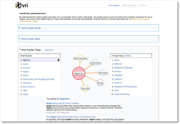
Task: Click Apple Inc. link in Top articles heading
Action: tap(65, 99)
